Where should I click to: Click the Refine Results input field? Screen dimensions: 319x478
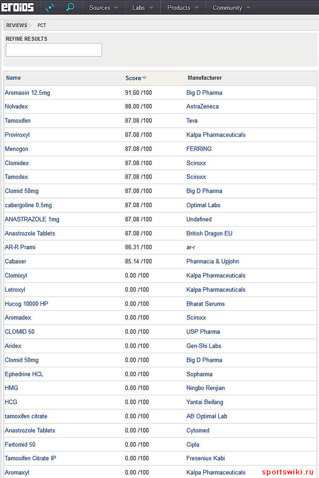coord(54,50)
